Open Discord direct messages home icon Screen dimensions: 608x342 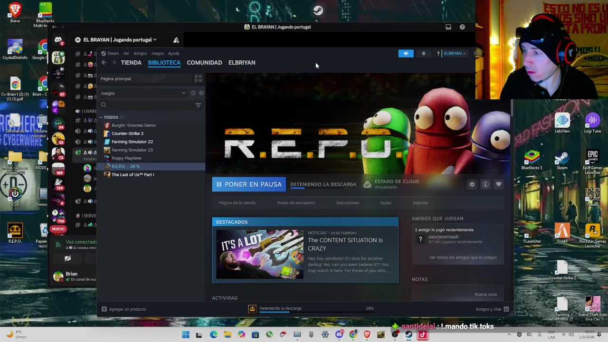point(58,40)
